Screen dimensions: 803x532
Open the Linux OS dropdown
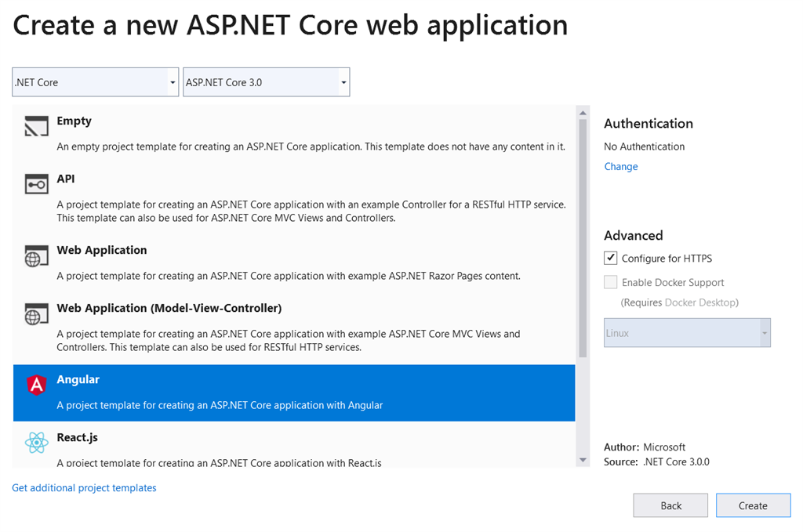[687, 332]
